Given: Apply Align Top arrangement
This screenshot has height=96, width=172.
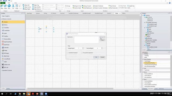Looking at the screenshot, I should point(36,5).
